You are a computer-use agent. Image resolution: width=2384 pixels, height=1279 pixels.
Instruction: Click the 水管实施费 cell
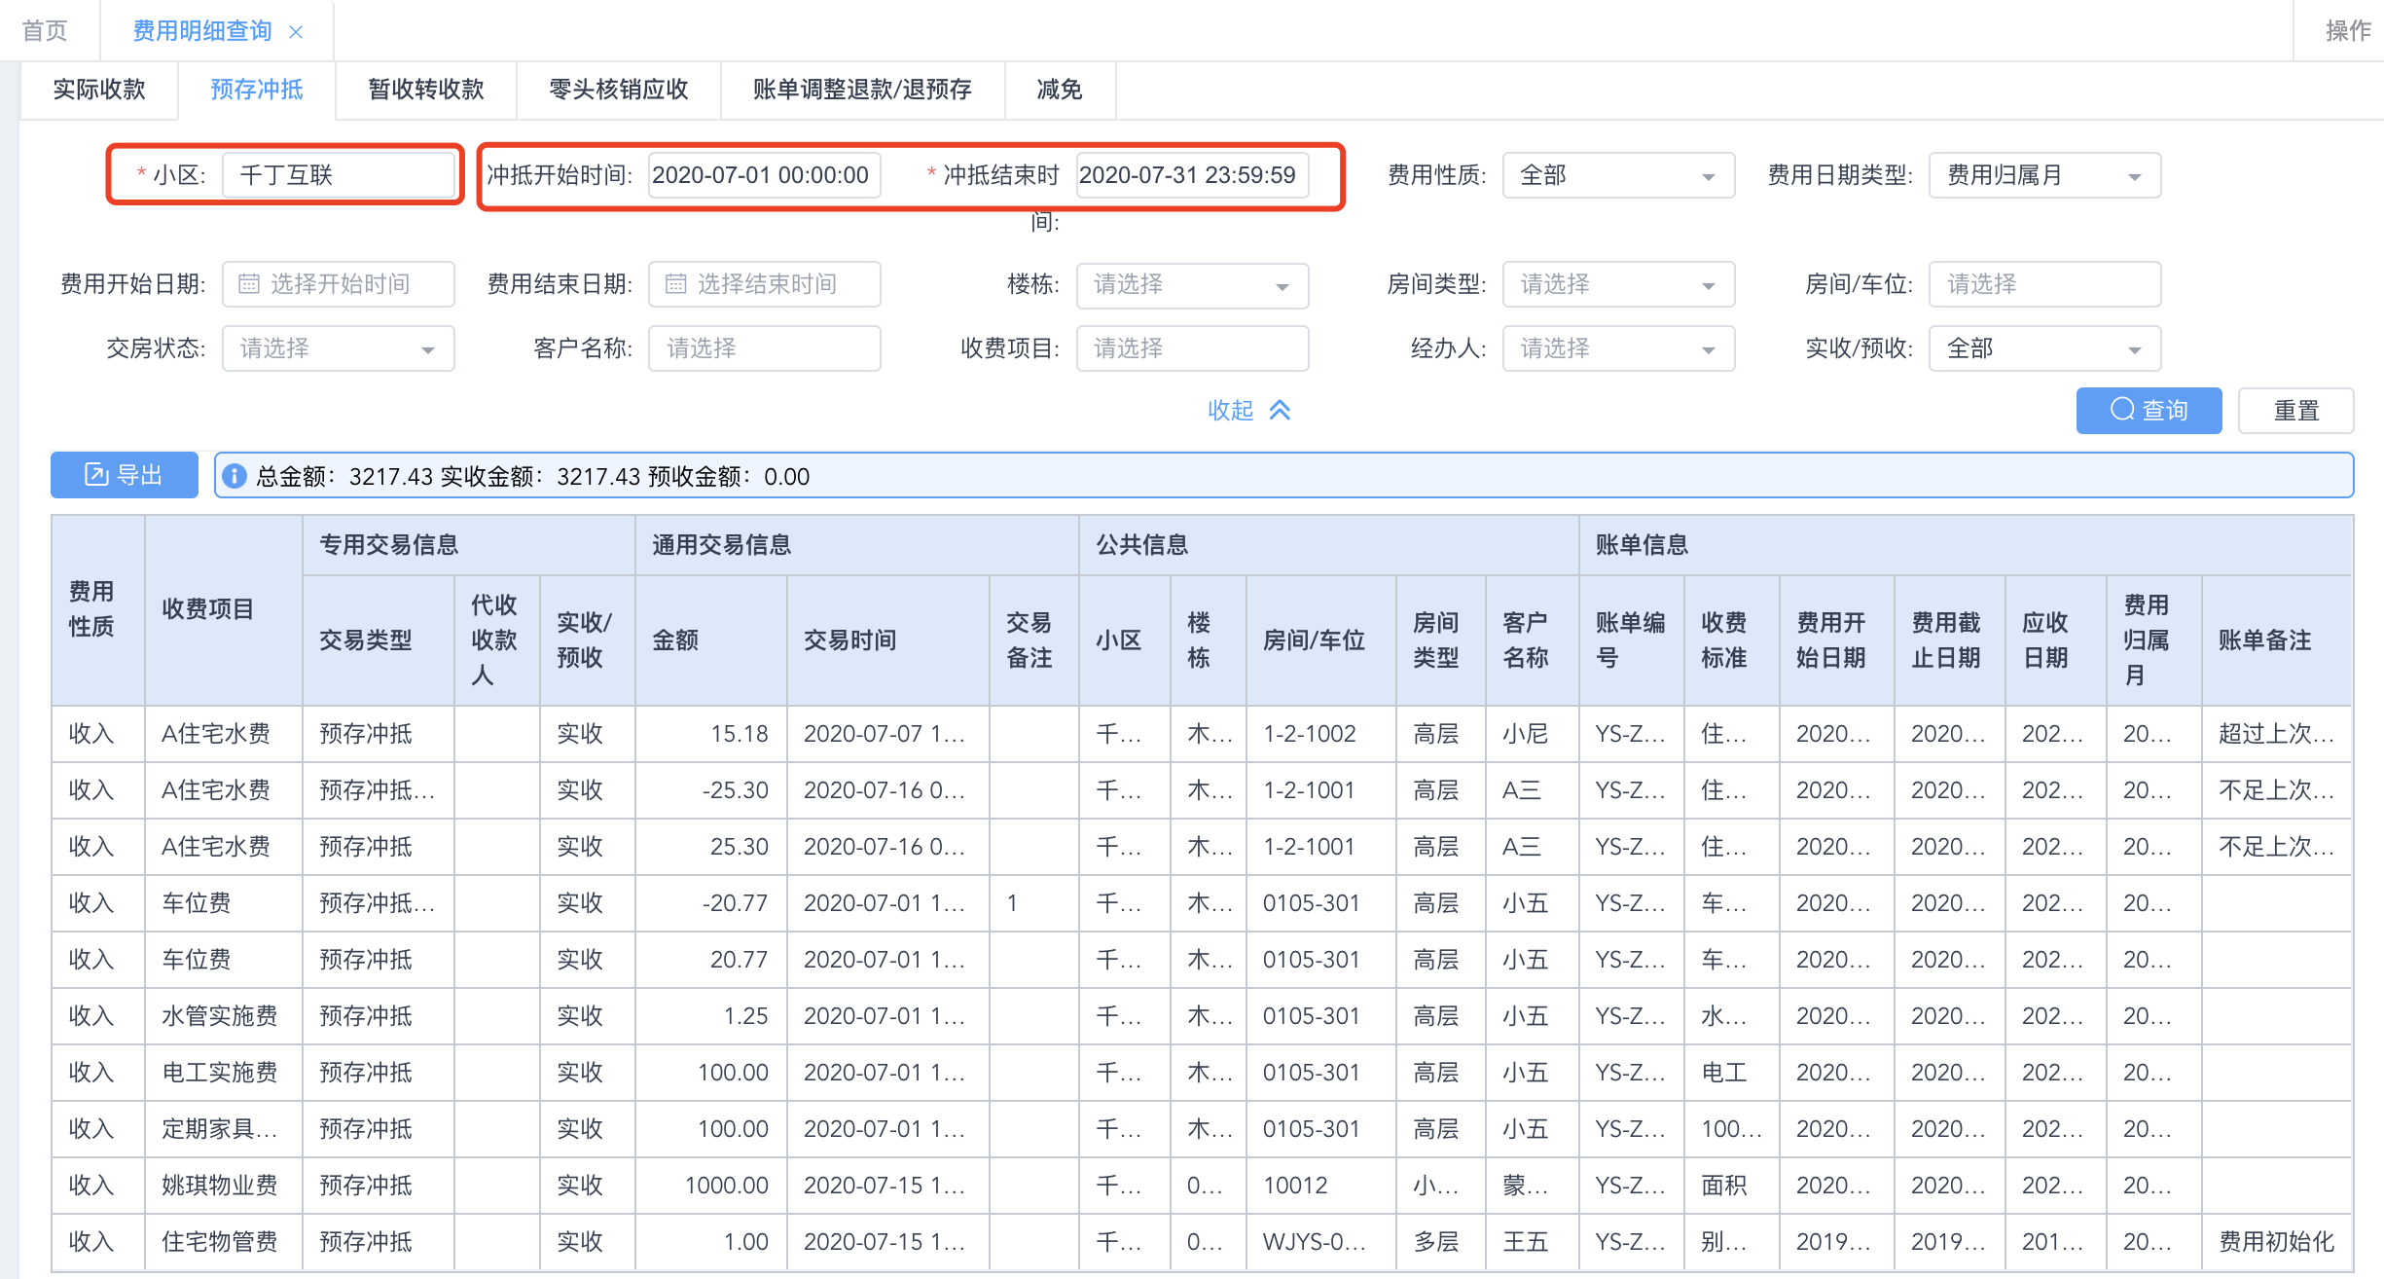pos(224,1016)
